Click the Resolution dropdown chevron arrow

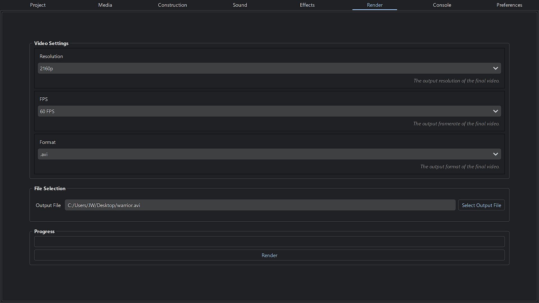coord(495,68)
